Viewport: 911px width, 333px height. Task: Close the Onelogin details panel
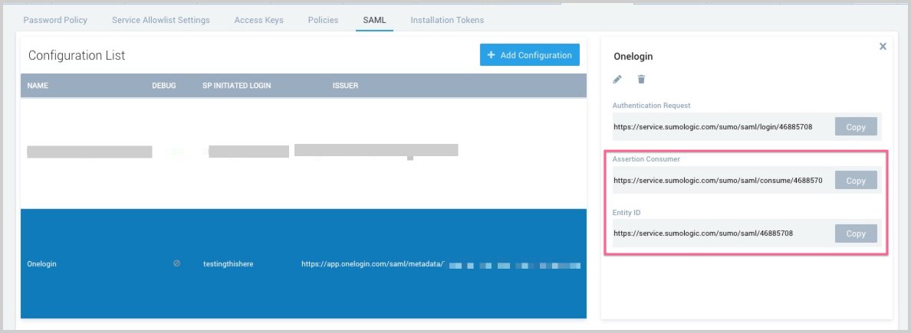point(883,47)
